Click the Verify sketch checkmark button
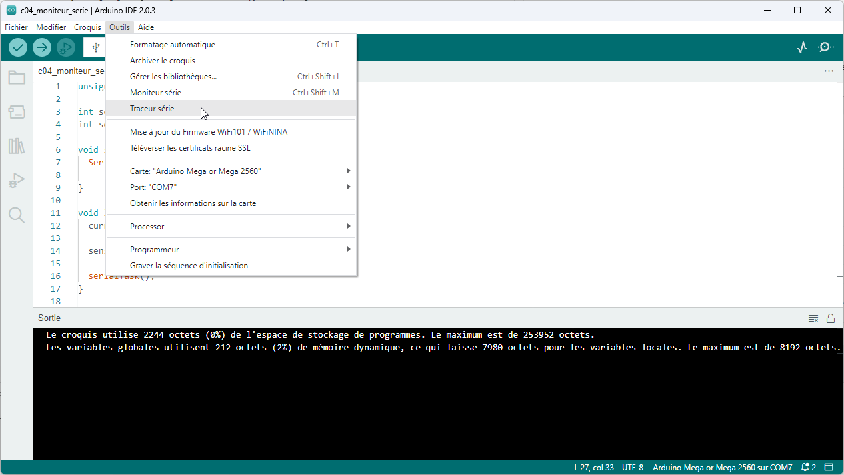Image resolution: width=844 pixels, height=475 pixels. click(18, 47)
